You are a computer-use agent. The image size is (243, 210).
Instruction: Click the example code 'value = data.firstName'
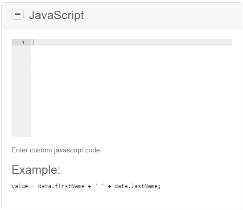(x=48, y=186)
